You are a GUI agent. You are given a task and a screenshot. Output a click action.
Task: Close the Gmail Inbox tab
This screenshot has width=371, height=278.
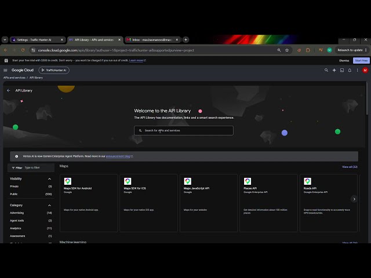(177, 40)
